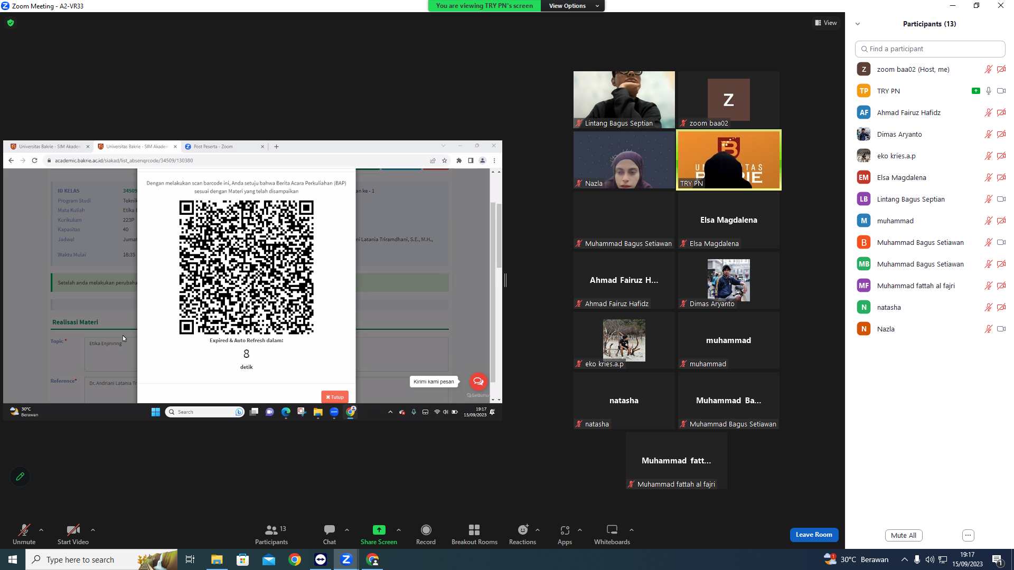Click the Leave Room button
The image size is (1014, 570).
[814, 535]
